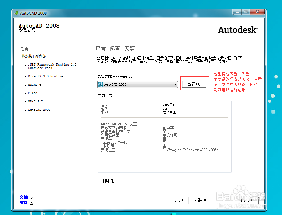Viewport: 282px width, 215px height.
Task: Click the 安装(N) install button
Action: (201, 200)
